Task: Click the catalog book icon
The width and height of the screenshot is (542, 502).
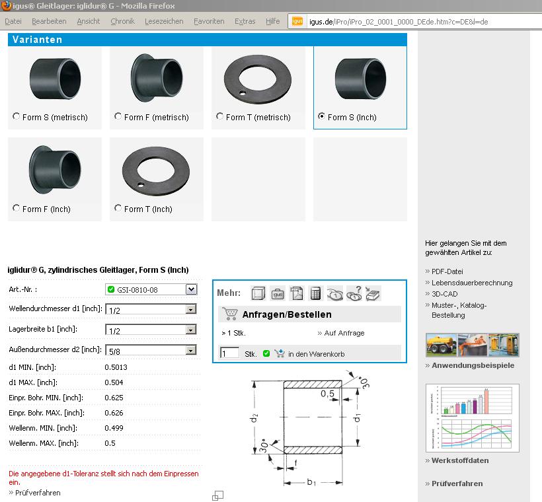Action: 373,293
